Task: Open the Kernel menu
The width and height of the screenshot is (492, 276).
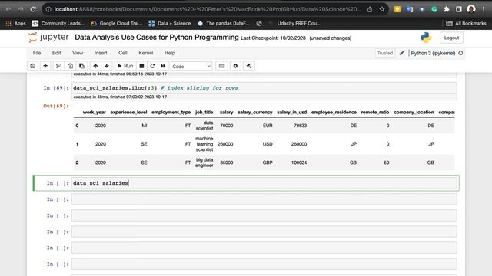Action: [146, 53]
